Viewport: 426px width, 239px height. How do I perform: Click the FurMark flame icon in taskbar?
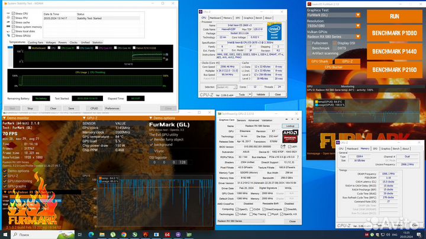point(146,234)
